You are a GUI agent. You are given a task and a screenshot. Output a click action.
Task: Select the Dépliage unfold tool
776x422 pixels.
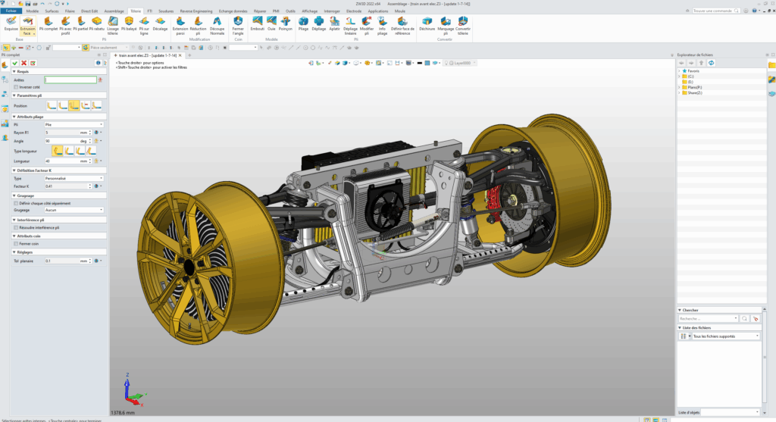coord(319,24)
